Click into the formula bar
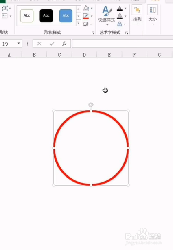The height and width of the screenshot is (250, 173). [x=123, y=44]
